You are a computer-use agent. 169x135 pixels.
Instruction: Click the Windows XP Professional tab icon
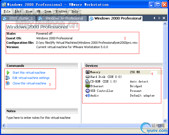[40, 18]
